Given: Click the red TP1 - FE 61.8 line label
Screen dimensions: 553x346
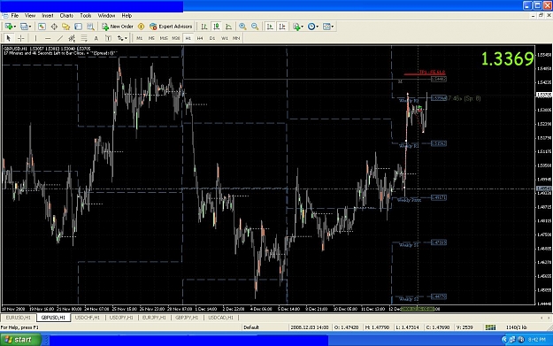Looking at the screenshot, I should click(432, 73).
